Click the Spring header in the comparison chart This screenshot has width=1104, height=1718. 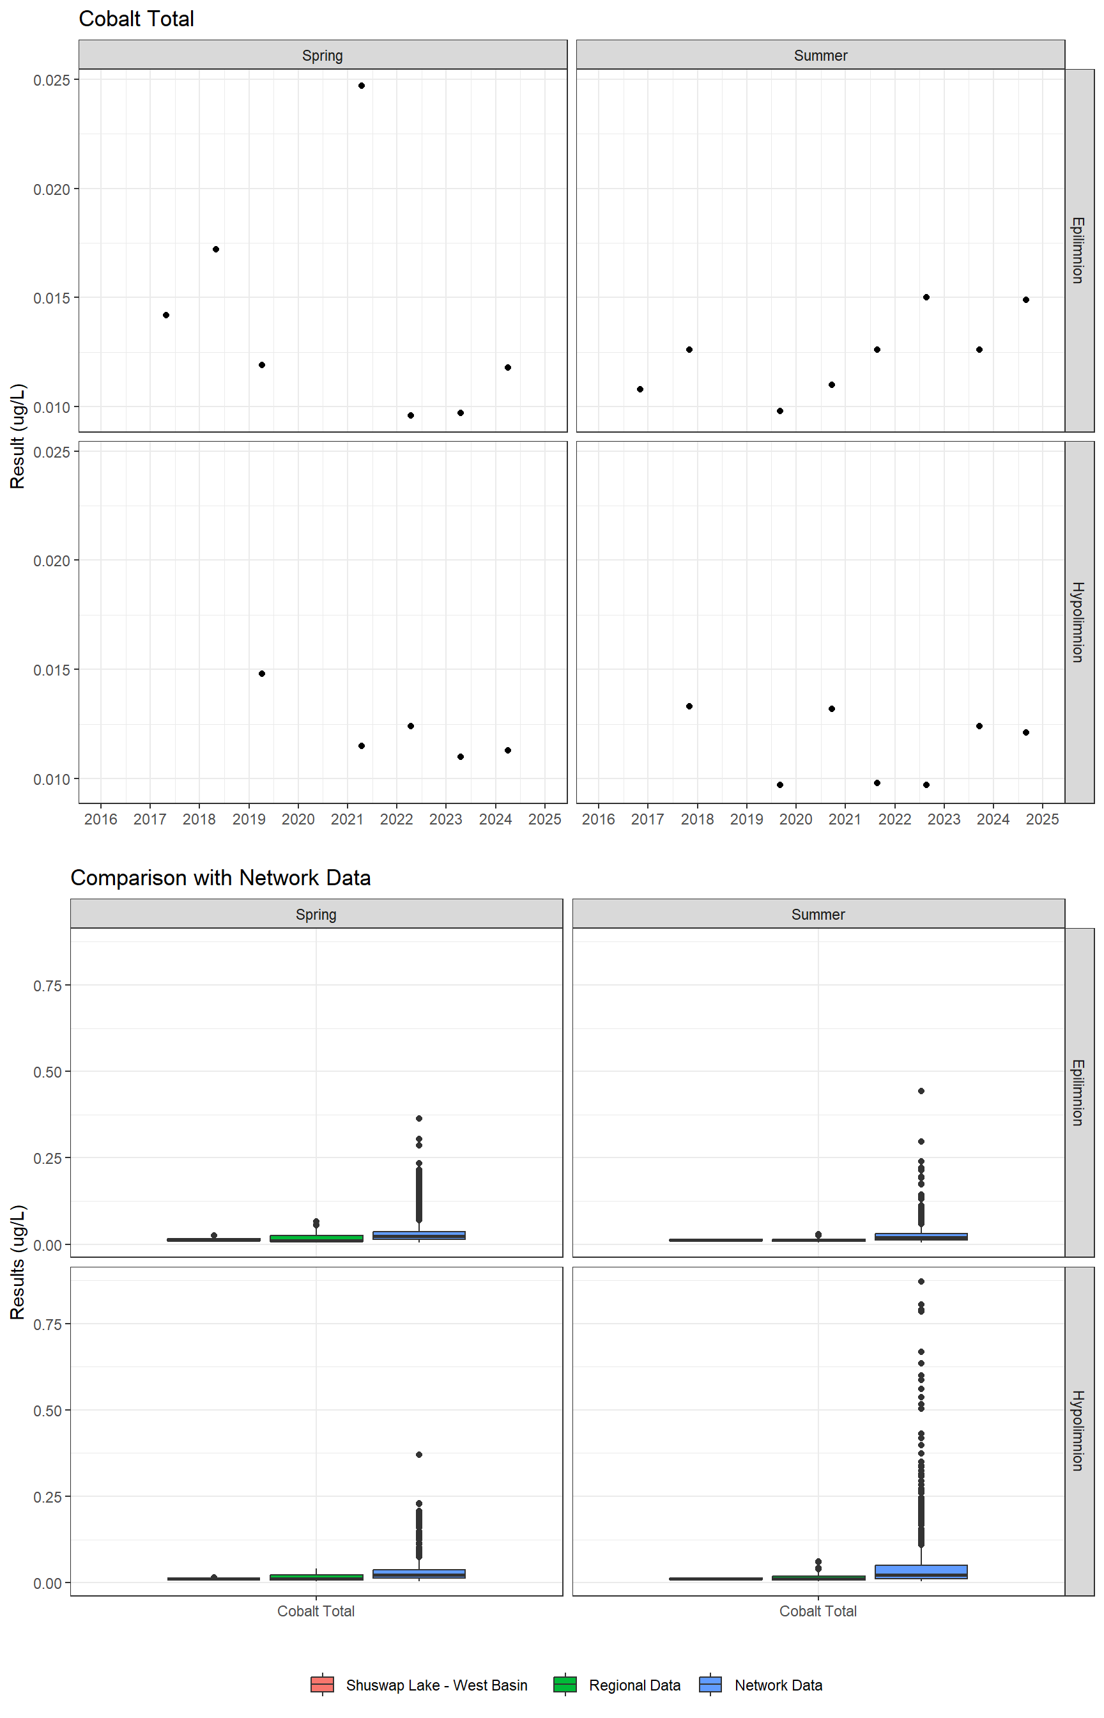tap(316, 914)
